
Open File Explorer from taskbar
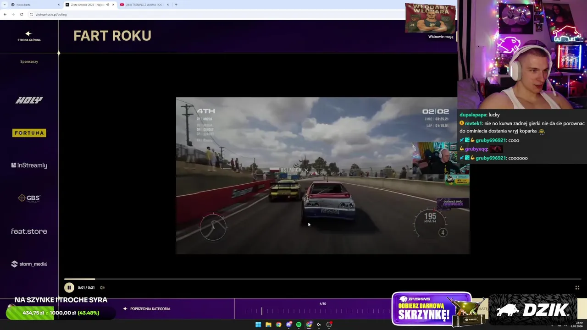(x=268, y=324)
